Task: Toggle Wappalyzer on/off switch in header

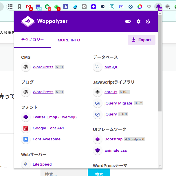Action: [128, 21]
